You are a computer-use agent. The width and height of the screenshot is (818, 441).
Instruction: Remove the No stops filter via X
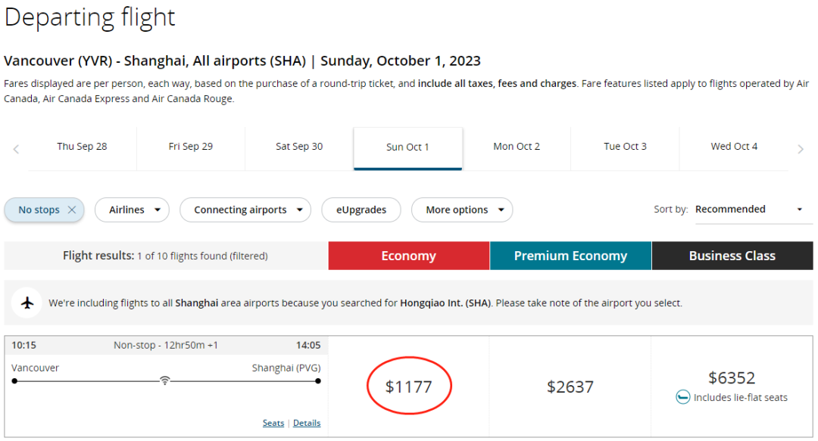coord(72,210)
